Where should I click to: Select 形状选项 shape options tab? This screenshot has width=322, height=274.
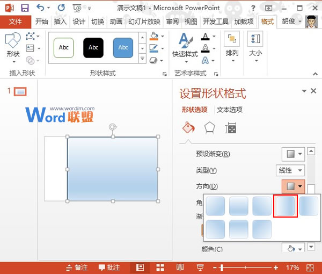coord(195,110)
